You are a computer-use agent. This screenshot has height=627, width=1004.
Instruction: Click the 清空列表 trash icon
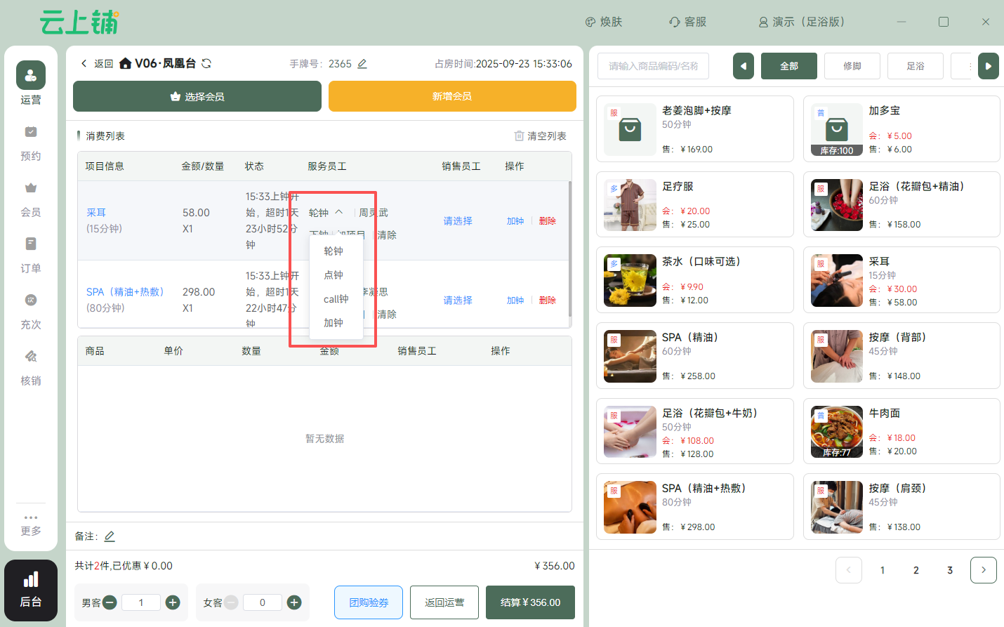[x=519, y=136]
